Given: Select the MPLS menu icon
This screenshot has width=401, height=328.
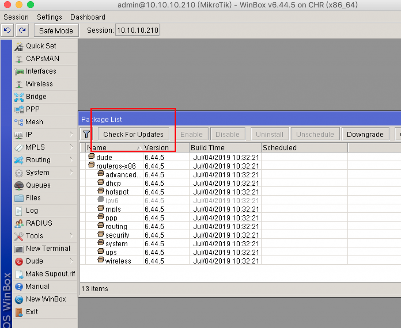Looking at the screenshot, I should point(19,147).
